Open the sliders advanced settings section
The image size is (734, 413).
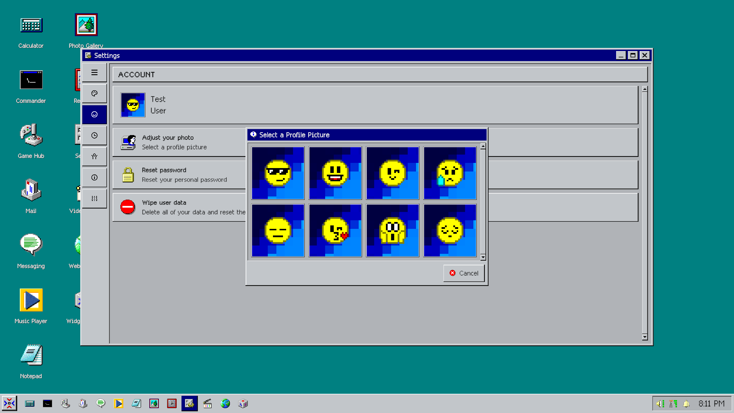pos(94,198)
